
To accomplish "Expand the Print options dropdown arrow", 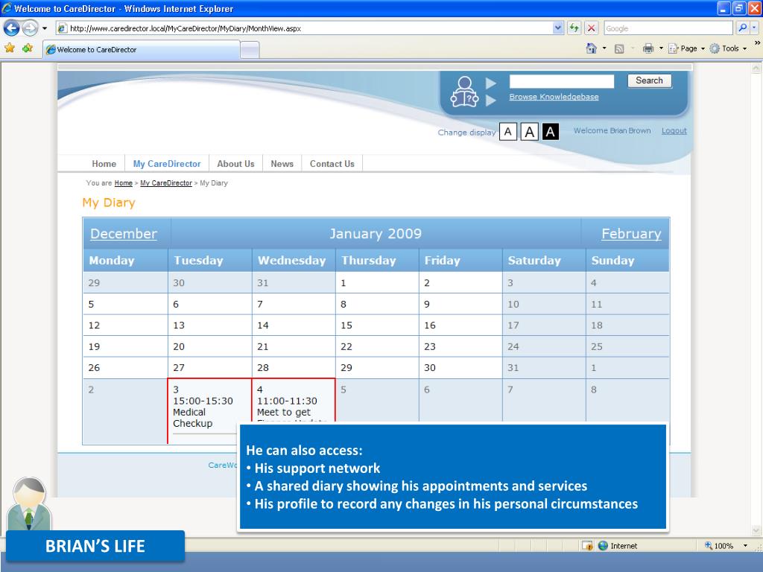I will coord(661,48).
